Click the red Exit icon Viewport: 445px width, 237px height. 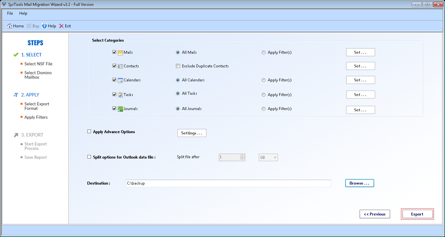pyautogui.click(x=61, y=26)
